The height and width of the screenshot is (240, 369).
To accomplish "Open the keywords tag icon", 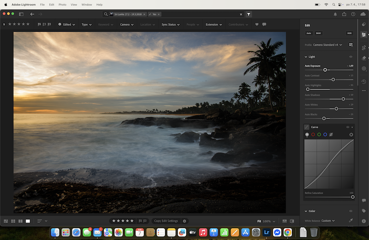I will tap(364, 210).
